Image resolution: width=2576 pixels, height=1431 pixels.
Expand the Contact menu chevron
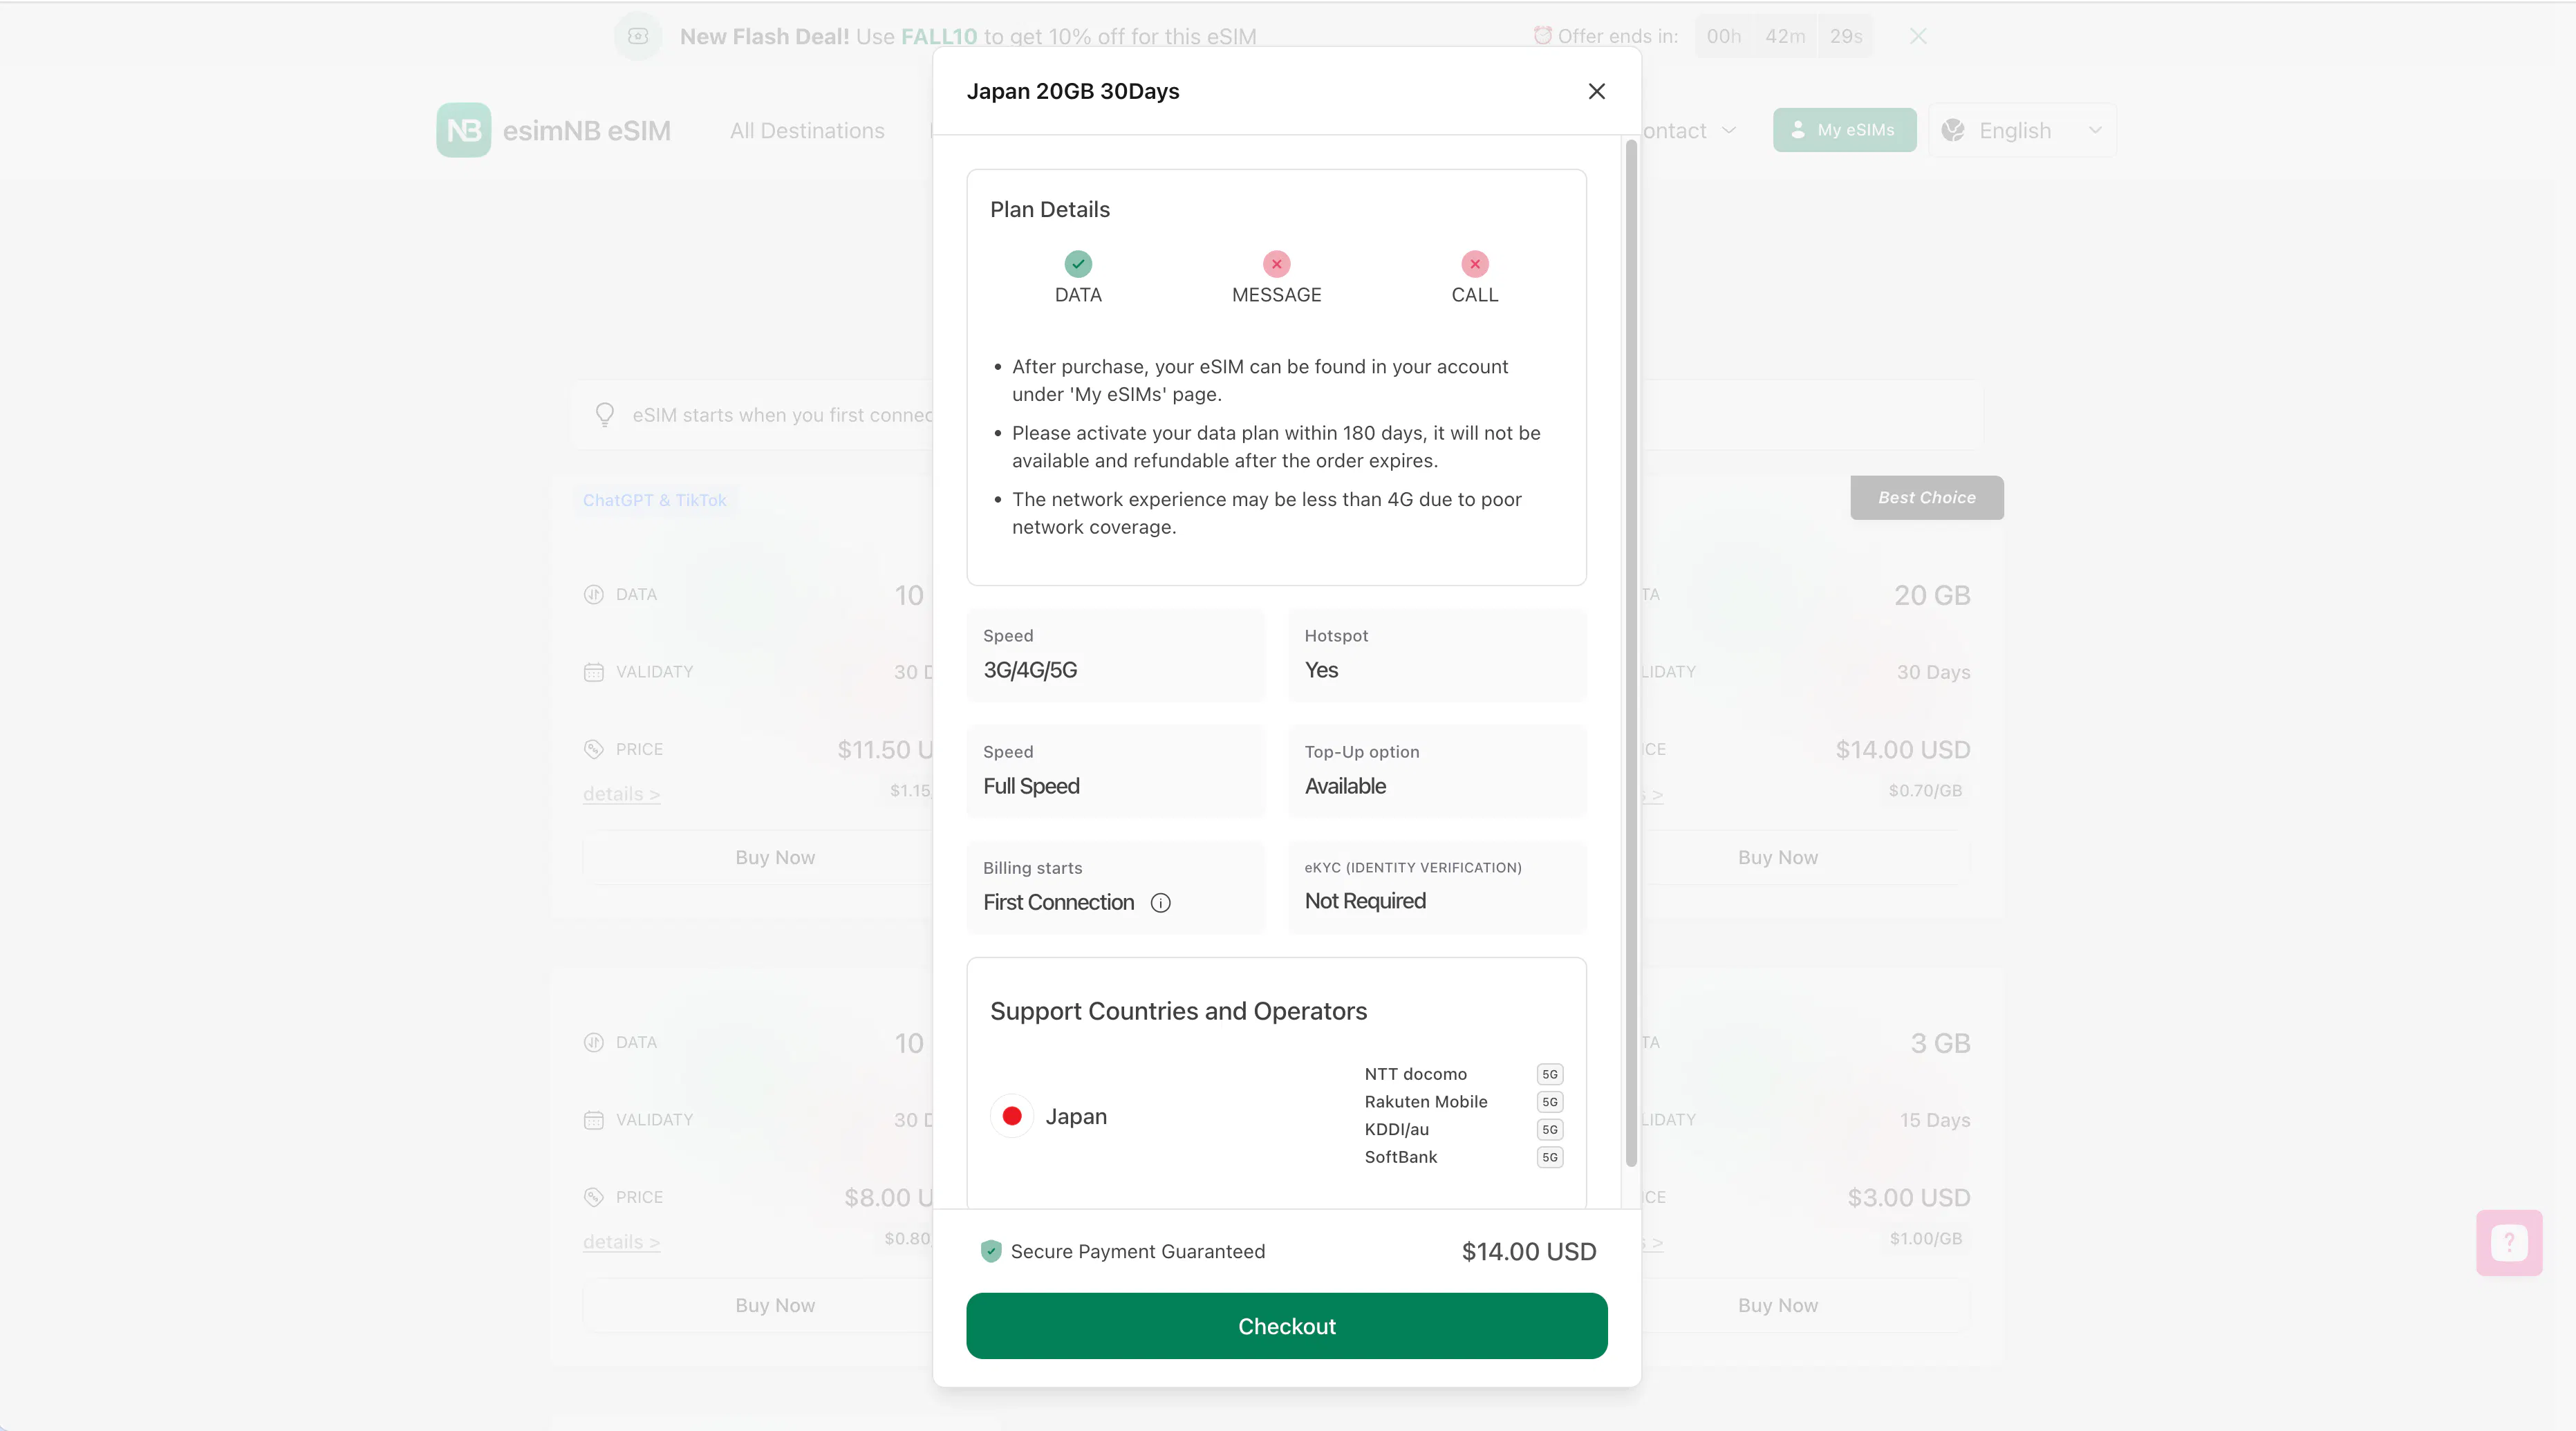click(x=1729, y=131)
